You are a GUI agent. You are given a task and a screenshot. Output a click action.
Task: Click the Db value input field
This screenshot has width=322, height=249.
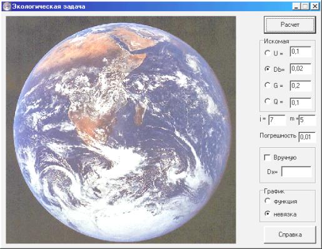301,69
